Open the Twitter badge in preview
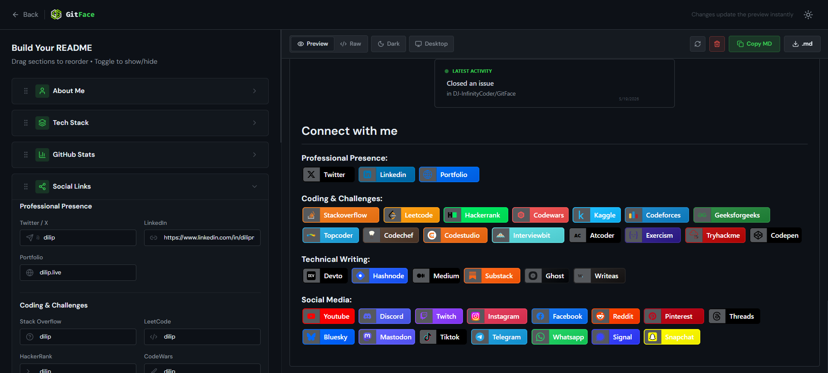Image resolution: width=828 pixels, height=373 pixels. coord(328,174)
